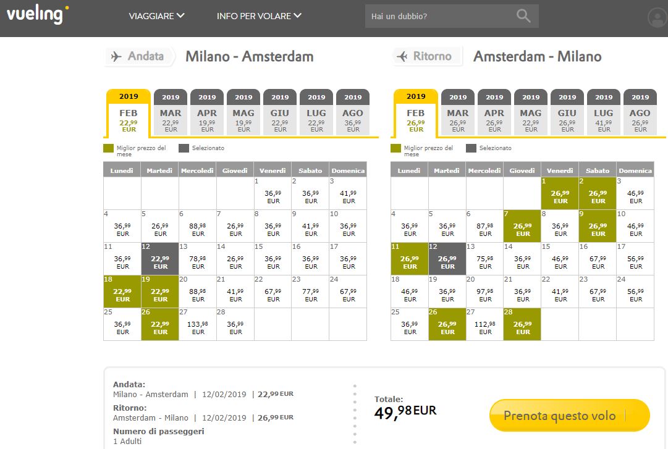Select return MAR 2019 month tab
This screenshot has width=668, height=449.
click(x=457, y=113)
